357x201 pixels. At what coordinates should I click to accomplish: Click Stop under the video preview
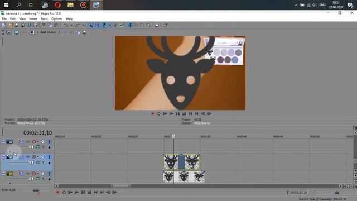tap(184, 113)
